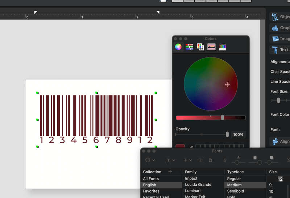290x198 pixels.
Task: Adjust the Font Size slider in sidebar
Action: 278,100
